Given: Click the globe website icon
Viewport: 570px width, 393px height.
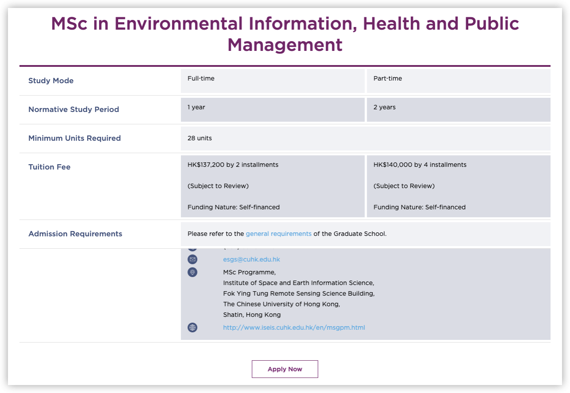Looking at the screenshot, I should tap(192, 327).
